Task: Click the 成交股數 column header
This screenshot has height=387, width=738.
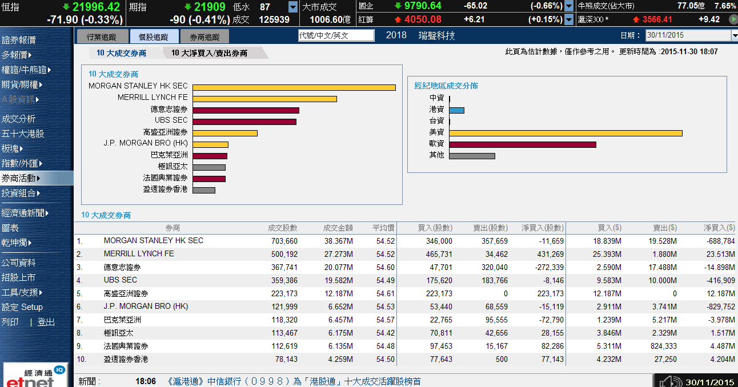Action: 282,228
